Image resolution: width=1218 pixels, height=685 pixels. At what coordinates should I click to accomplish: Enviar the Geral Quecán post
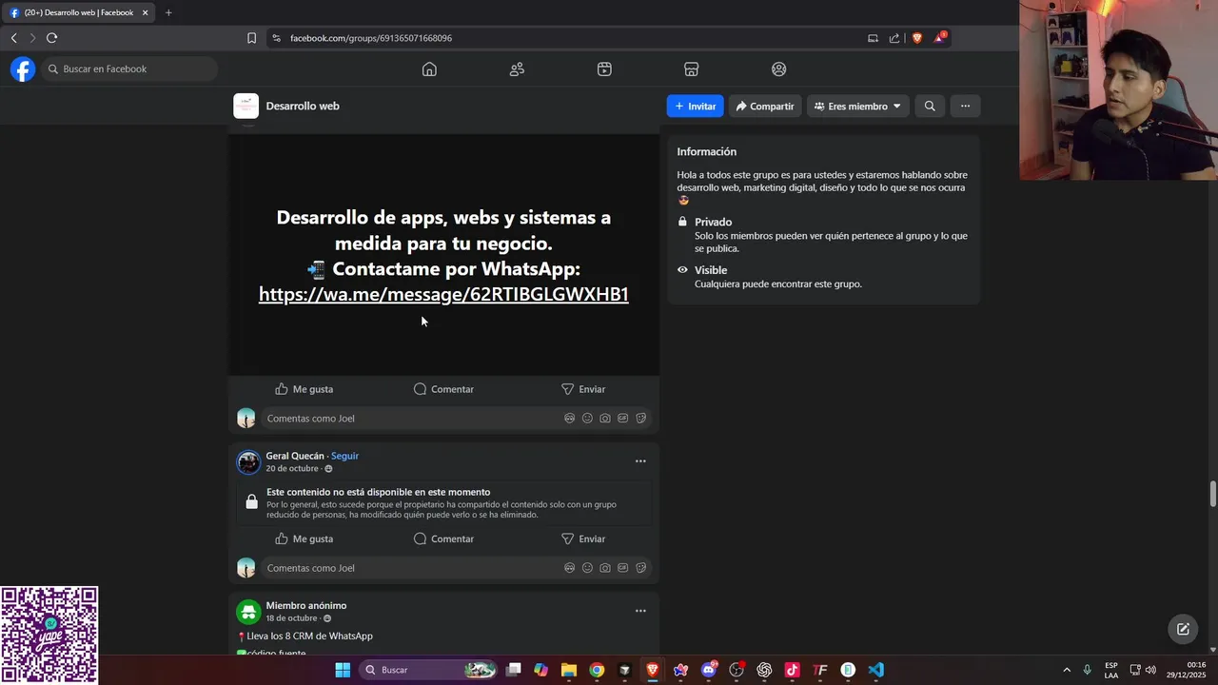583,538
